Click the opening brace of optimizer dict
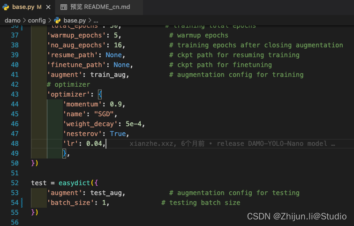 [x=100, y=94]
